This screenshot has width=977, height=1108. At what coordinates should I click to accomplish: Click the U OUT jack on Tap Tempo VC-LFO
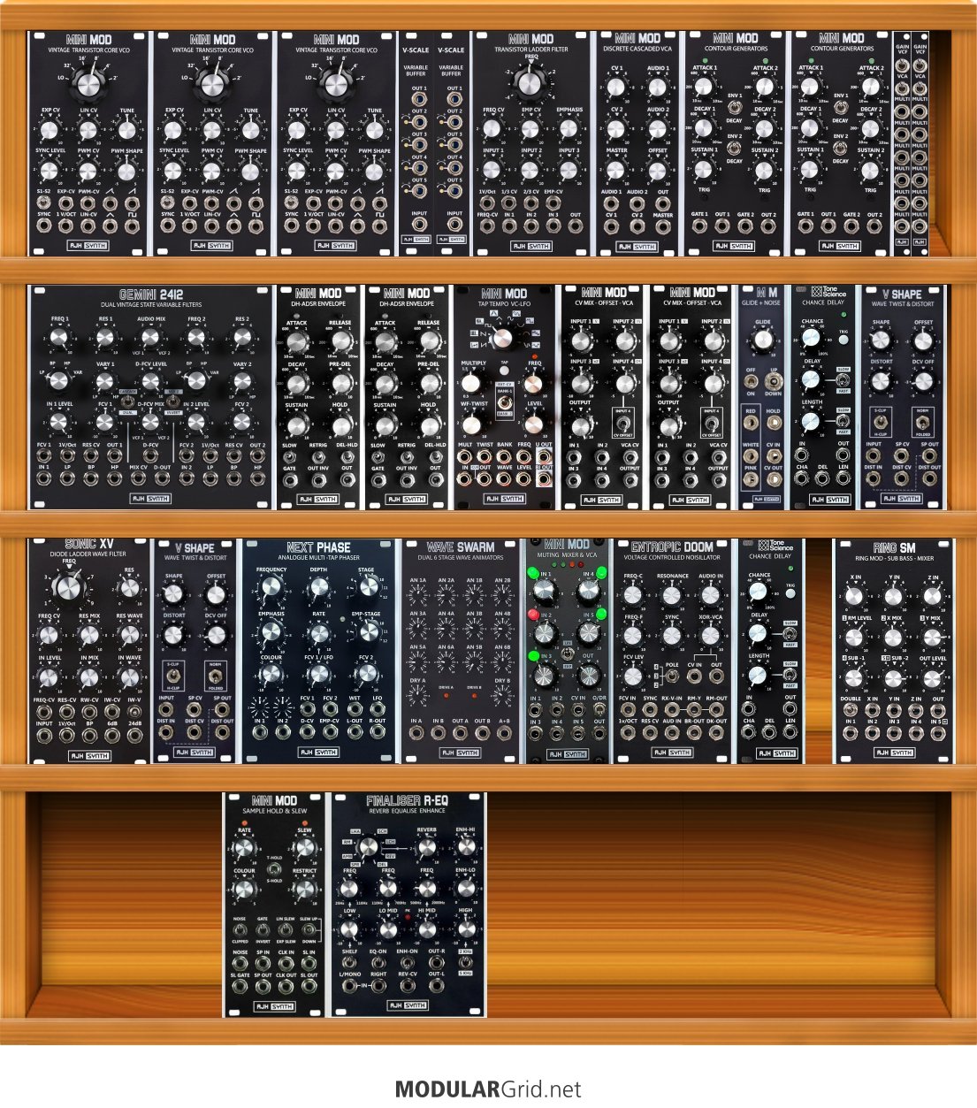coord(544,456)
